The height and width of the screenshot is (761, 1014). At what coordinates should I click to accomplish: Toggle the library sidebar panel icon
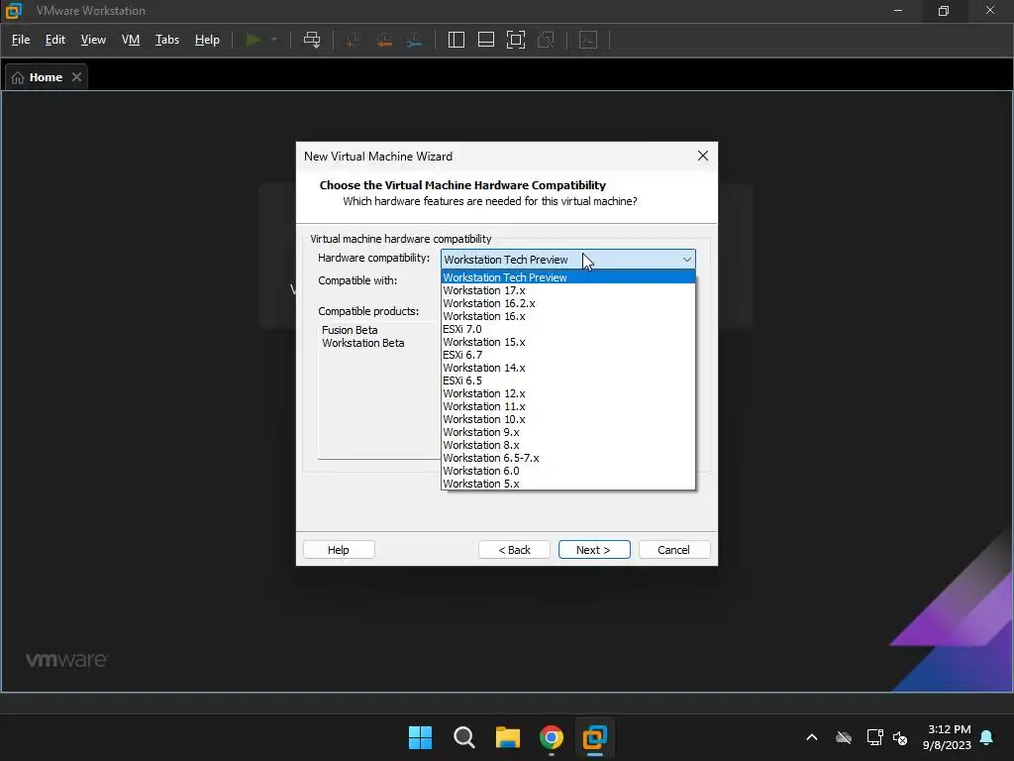click(x=456, y=40)
